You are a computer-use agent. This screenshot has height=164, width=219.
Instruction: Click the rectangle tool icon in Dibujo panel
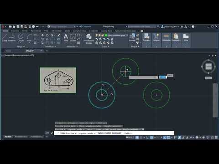(x=35, y=35)
